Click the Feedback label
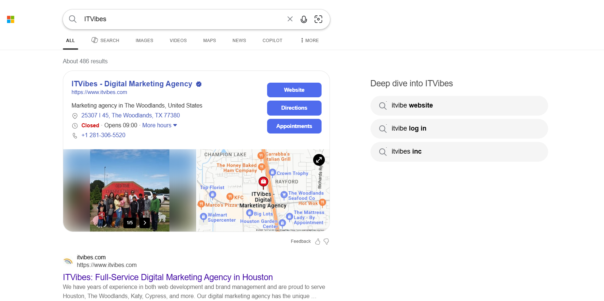Viewport: 604px width, 301px height. point(301,241)
